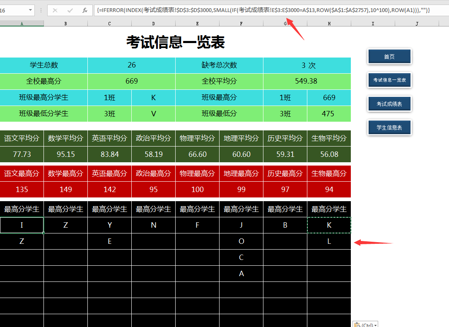This screenshot has height=327, width=449.
Task: Click the confirm checkmark icon in formula bar
Action: (x=70, y=11)
